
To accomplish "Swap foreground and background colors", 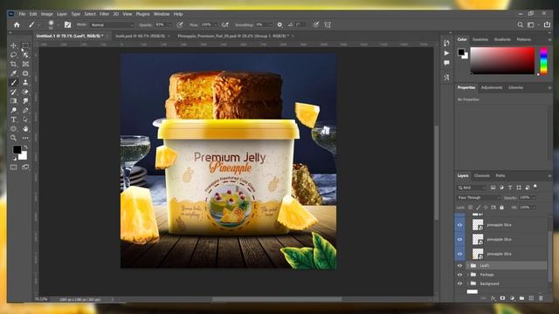I will tap(25, 147).
